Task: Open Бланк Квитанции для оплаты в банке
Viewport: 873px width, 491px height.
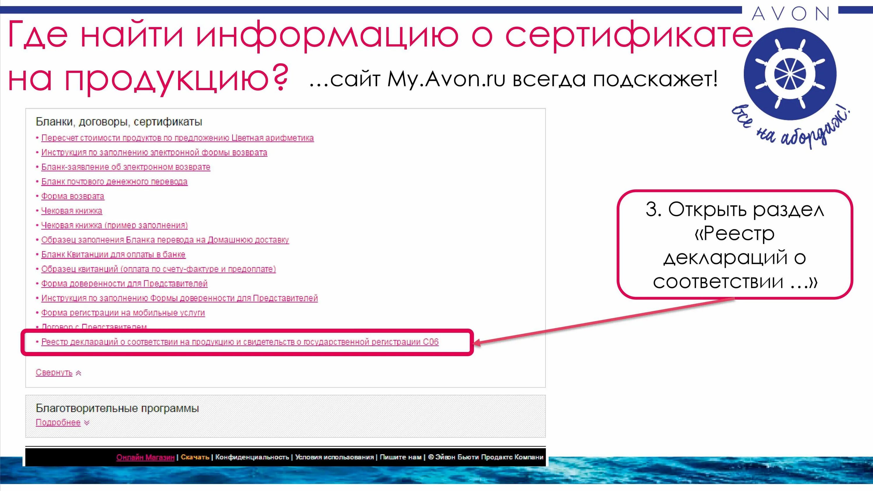Action: (113, 255)
